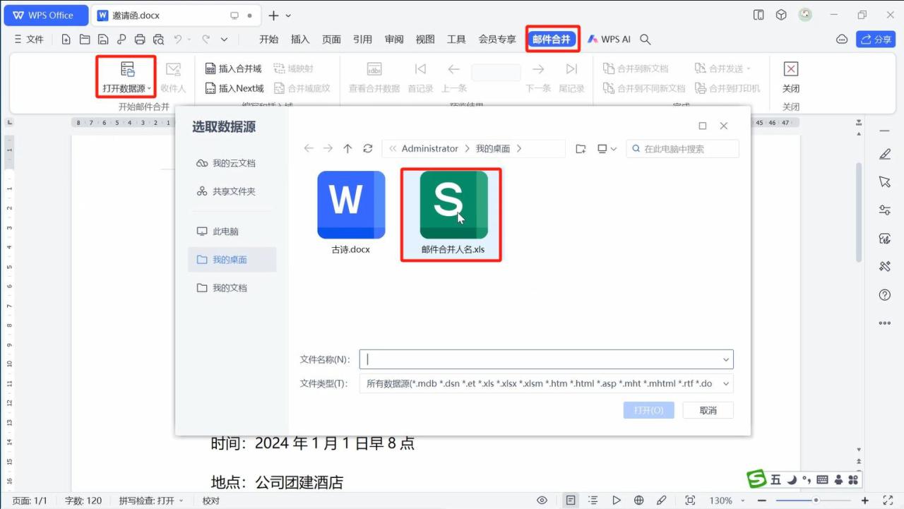Click the Undo icon
Viewport: 904px width, 509px height.
pyautogui.click(x=179, y=40)
